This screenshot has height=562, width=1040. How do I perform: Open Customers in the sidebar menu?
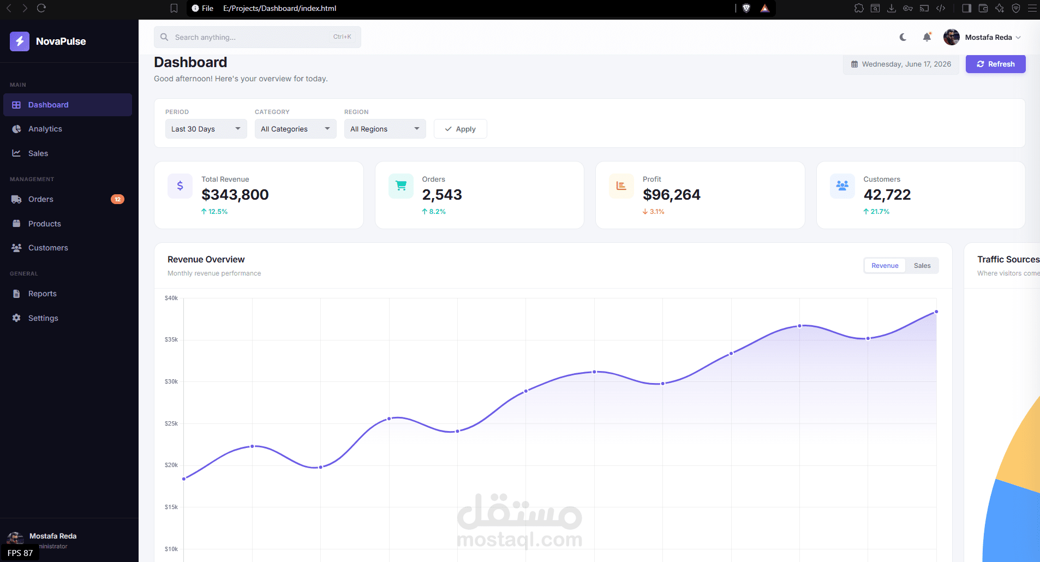[x=68, y=248]
